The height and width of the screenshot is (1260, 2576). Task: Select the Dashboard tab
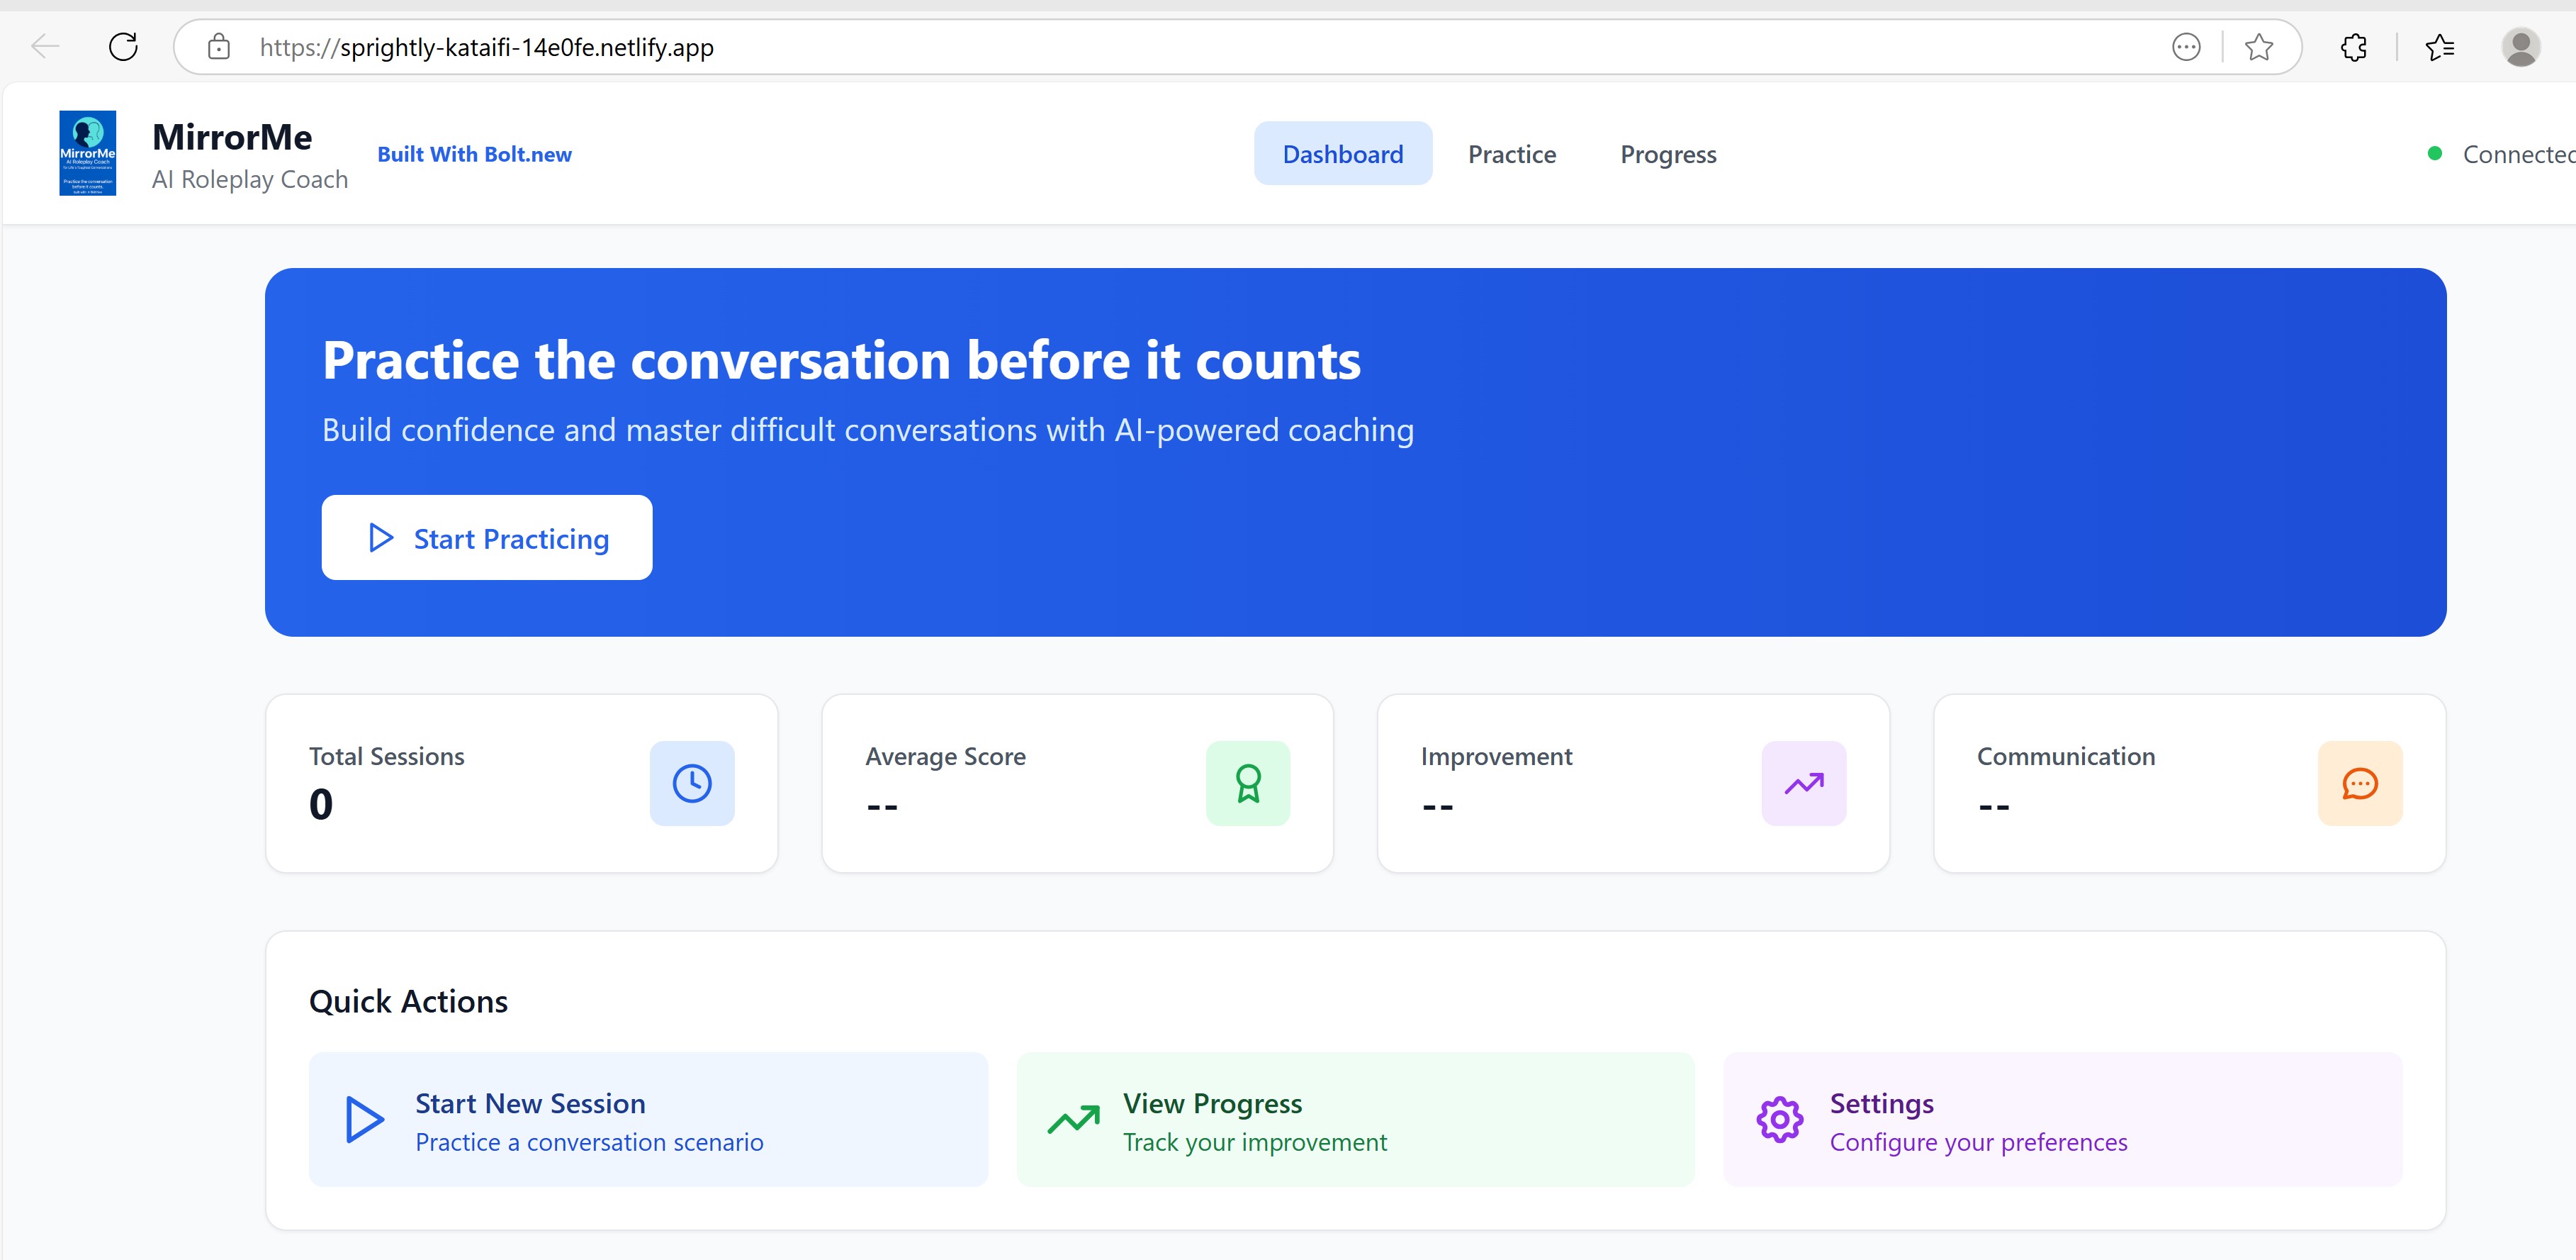tap(1342, 154)
